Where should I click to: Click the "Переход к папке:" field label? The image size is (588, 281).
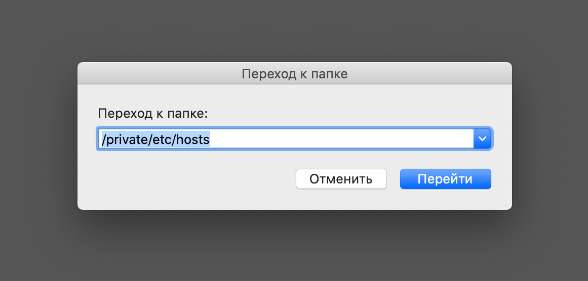153,113
